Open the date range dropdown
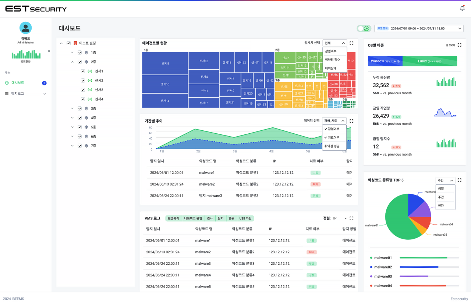The width and height of the screenshot is (471, 306). point(459,28)
